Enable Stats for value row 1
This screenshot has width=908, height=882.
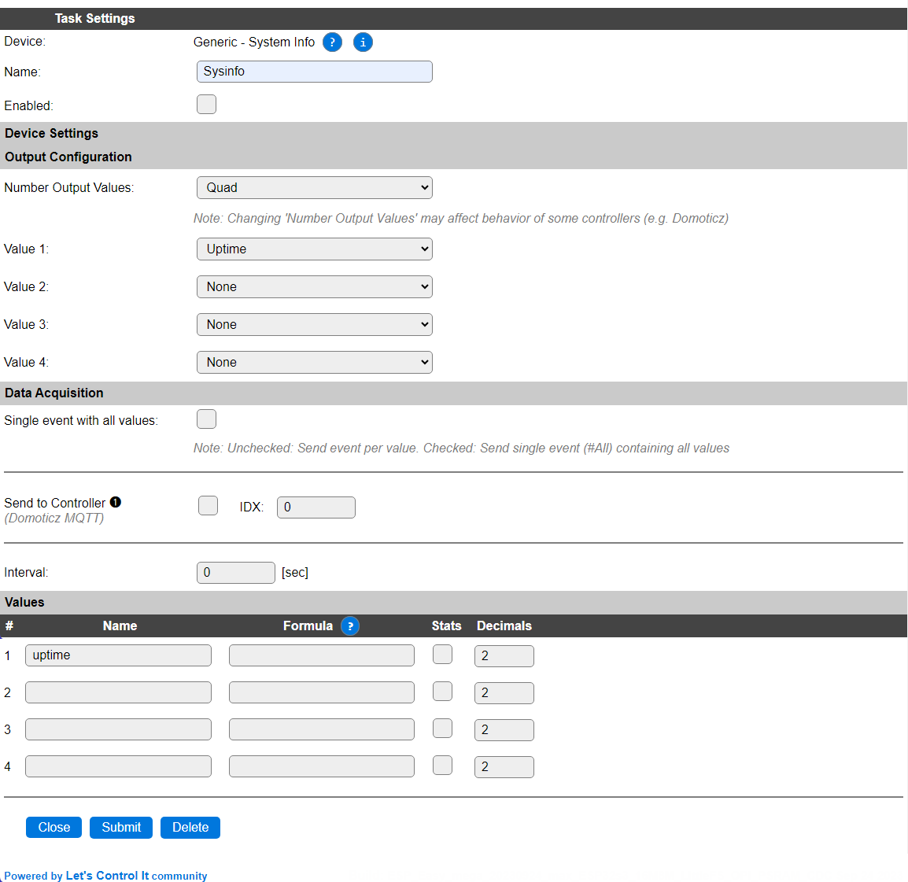tap(442, 655)
